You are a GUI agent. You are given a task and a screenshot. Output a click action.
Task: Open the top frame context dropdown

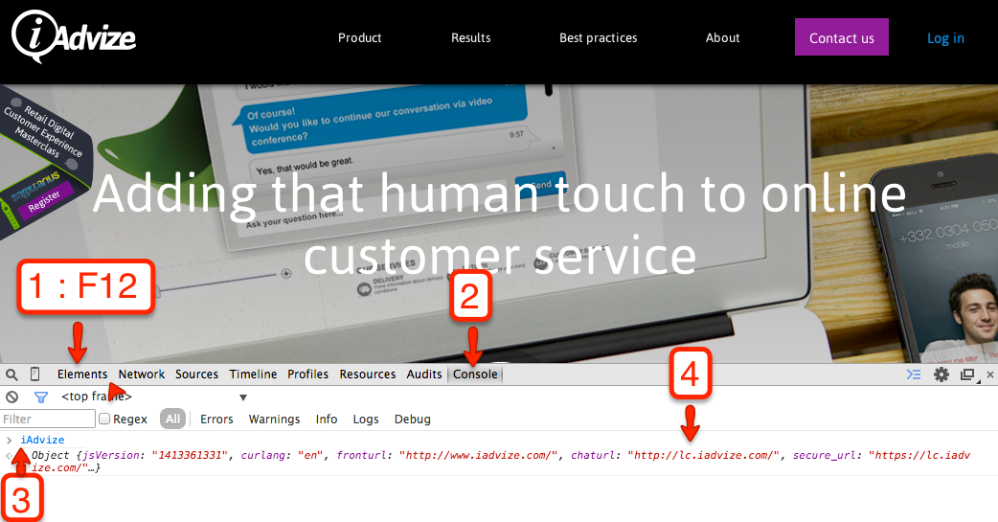153,397
